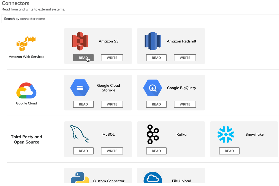Viewport: 279px width, 186px height.
Task: Click the Google Cloud Storage hexagon icon
Action: (80, 88)
